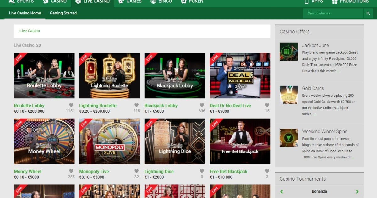The width and height of the screenshot is (377, 198).
Task: Switch to Live Casino Home tab
Action: tap(25, 13)
